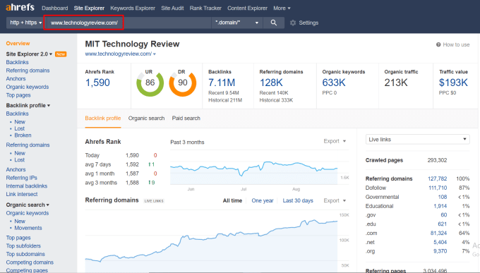The image size is (480, 273).
Task: Click Organic keywords value 633K
Action: coord(334,83)
